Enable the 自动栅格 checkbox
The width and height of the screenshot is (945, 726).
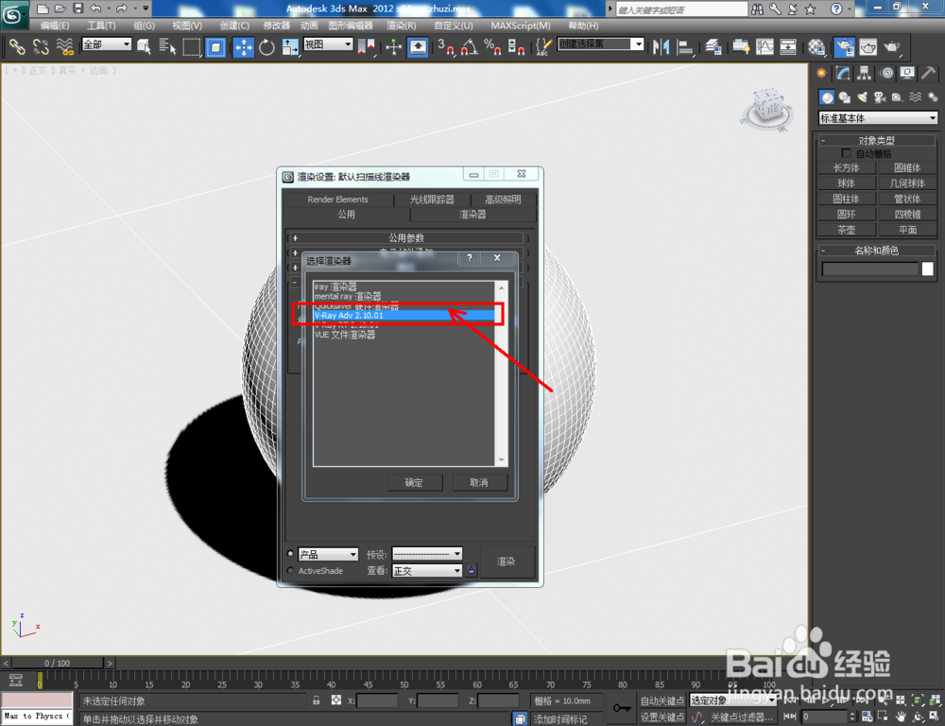[846, 152]
